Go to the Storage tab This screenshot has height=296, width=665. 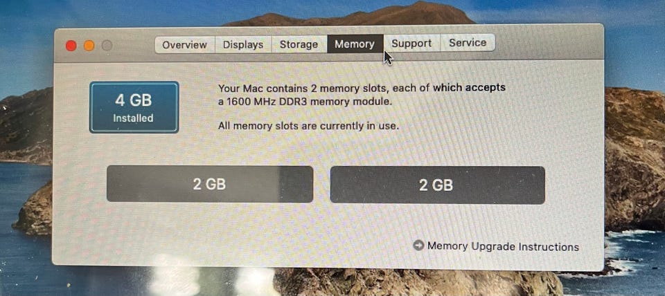click(x=299, y=44)
